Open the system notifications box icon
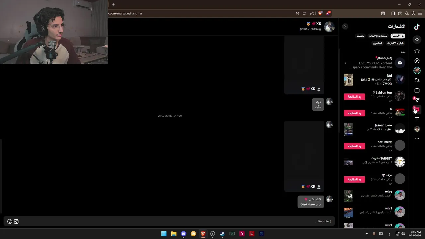This screenshot has height=239, width=425. [x=400, y=63]
